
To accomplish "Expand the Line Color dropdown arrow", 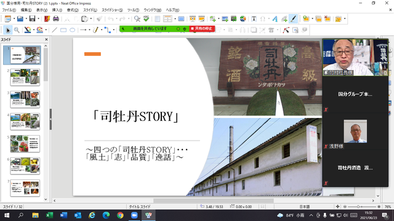I will coord(34,30).
